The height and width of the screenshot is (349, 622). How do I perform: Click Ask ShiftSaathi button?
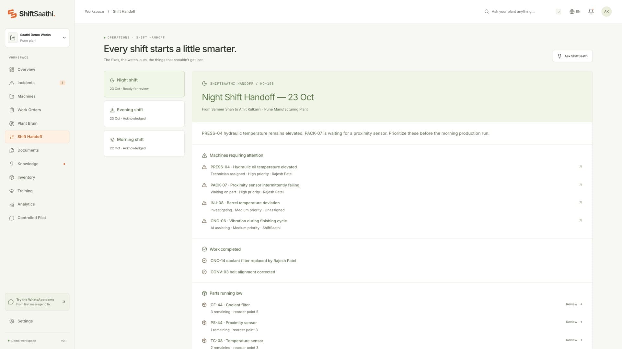point(572,56)
